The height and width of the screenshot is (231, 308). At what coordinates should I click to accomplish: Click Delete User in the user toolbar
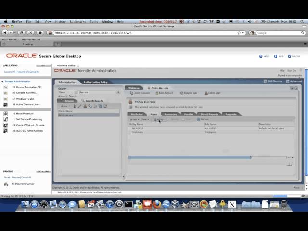coord(213,93)
